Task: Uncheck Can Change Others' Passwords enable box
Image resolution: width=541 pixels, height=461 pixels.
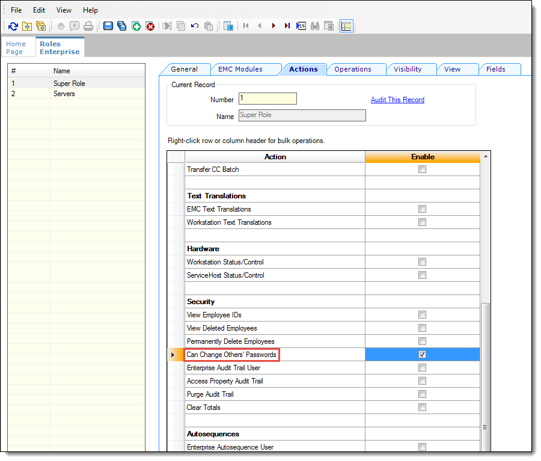Action: pyautogui.click(x=422, y=354)
